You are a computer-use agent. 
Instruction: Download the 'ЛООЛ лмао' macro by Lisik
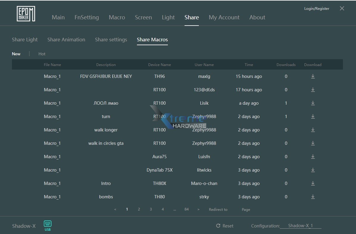tap(313, 103)
